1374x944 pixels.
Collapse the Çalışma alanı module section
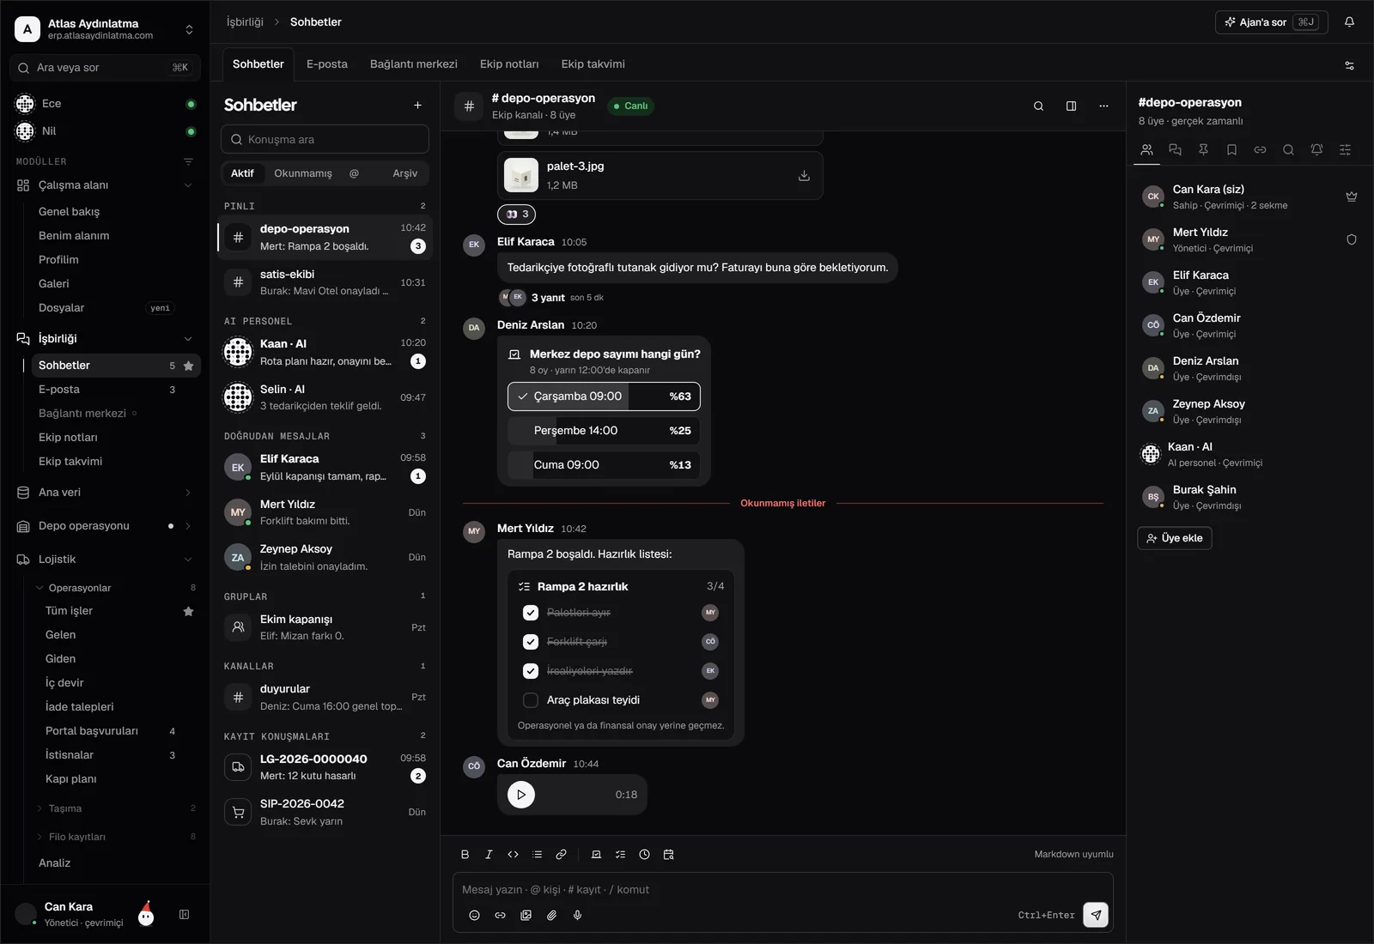click(188, 185)
